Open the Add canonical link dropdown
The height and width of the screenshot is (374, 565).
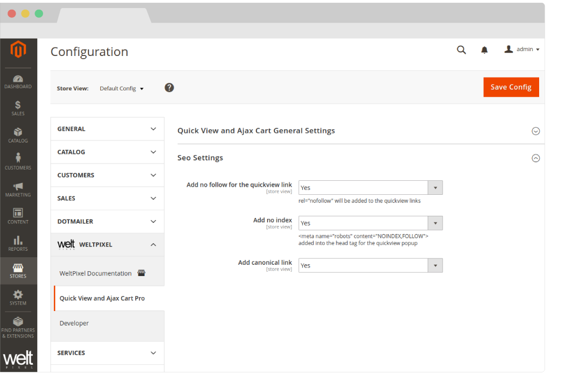371,265
